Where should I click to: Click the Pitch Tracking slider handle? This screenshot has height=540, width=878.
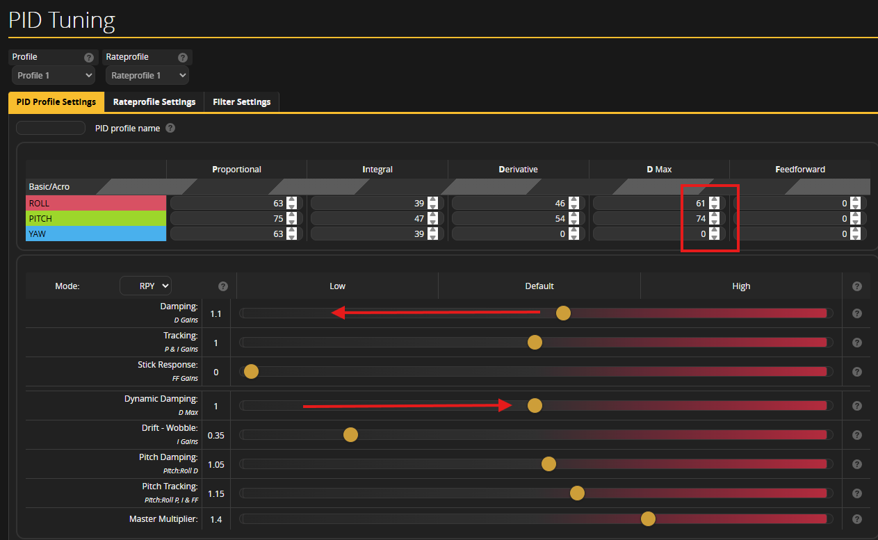(x=577, y=493)
